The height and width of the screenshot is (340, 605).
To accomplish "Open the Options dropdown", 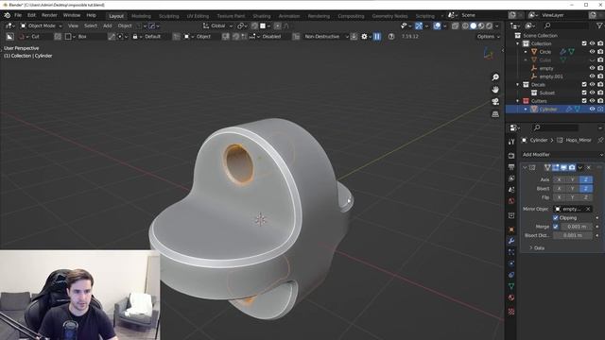I will point(488,37).
